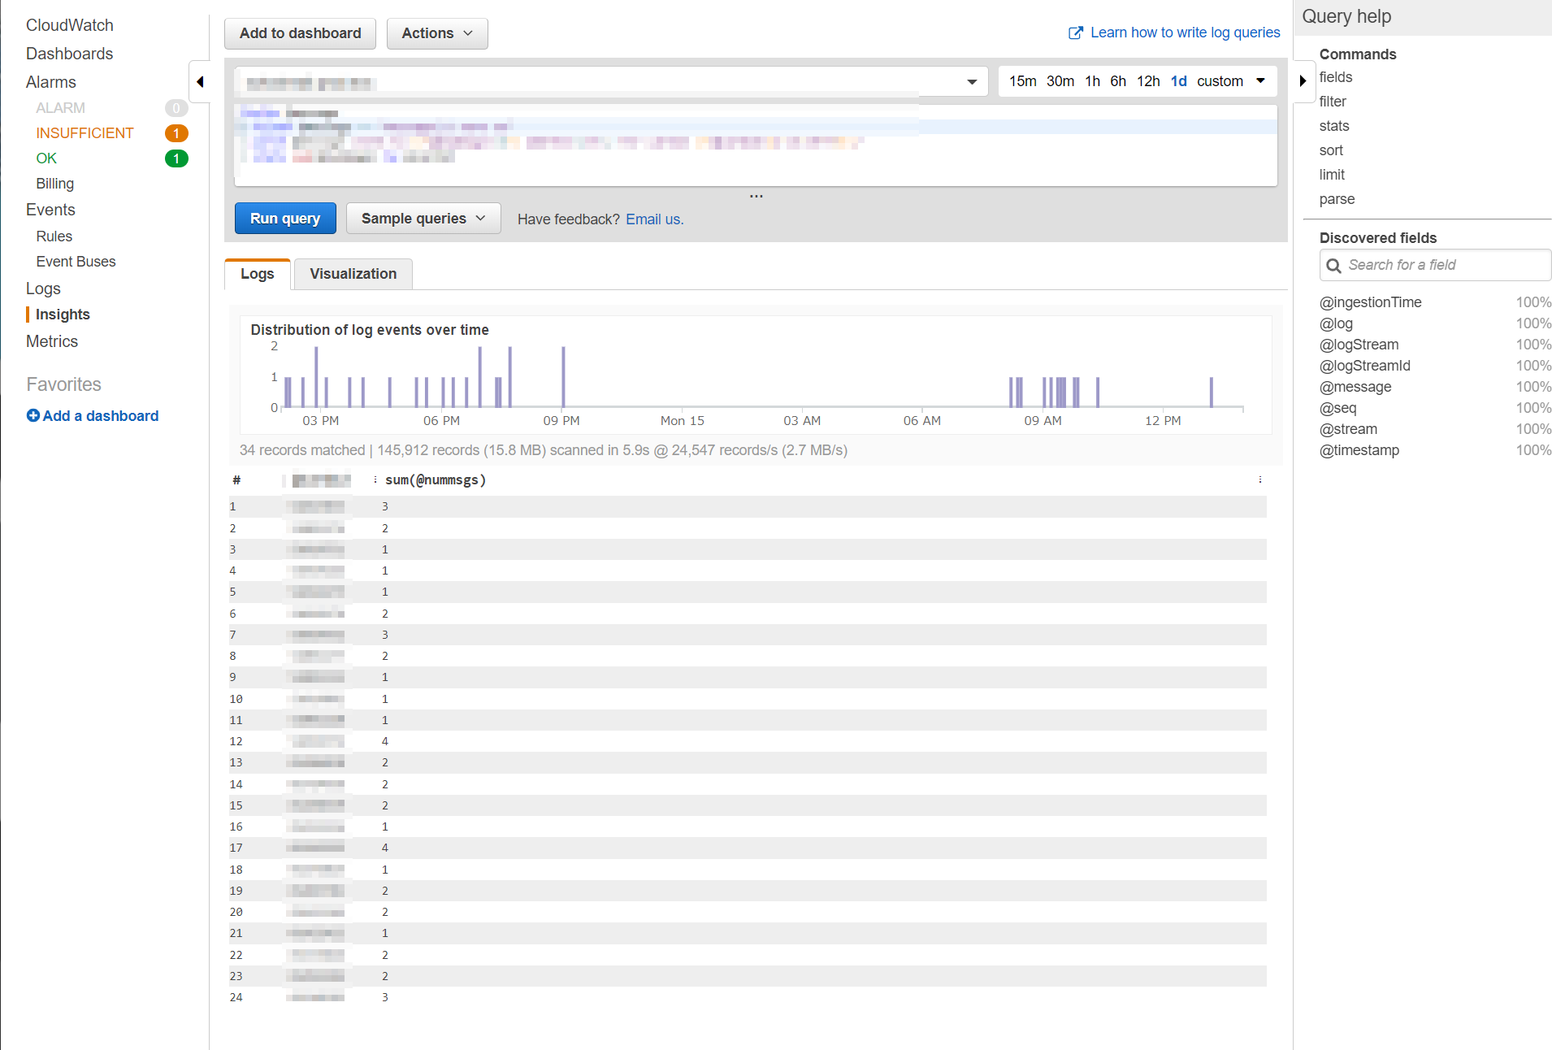Click the stats command in Query help

1334,126
